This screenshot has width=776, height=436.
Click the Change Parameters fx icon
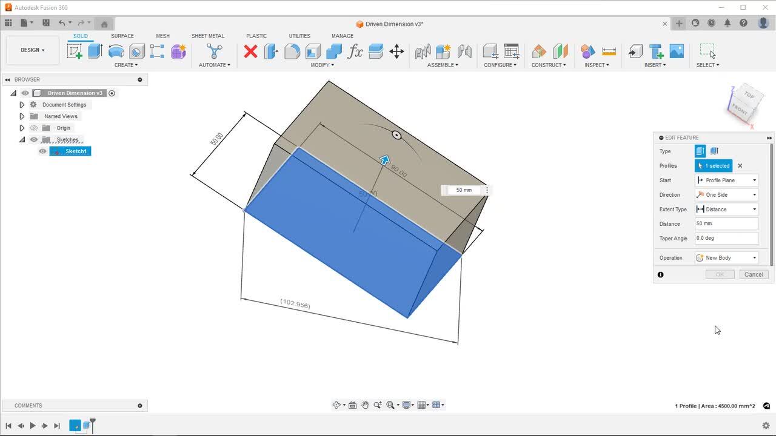pos(355,51)
